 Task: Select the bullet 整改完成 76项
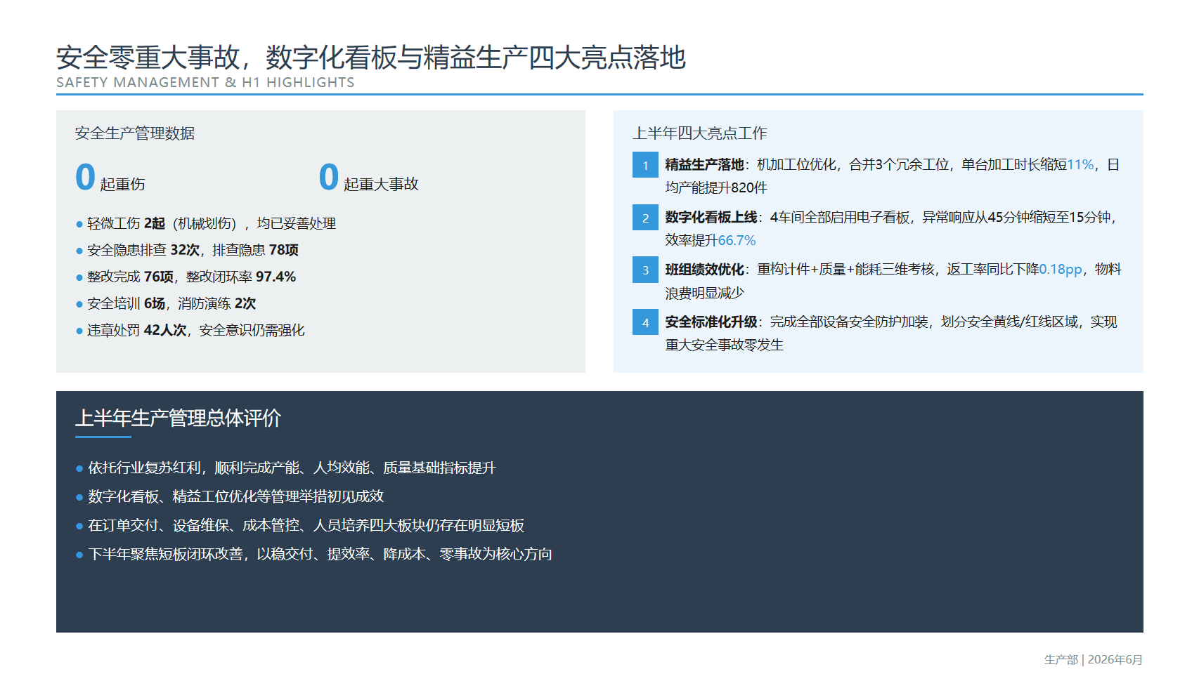tap(186, 277)
